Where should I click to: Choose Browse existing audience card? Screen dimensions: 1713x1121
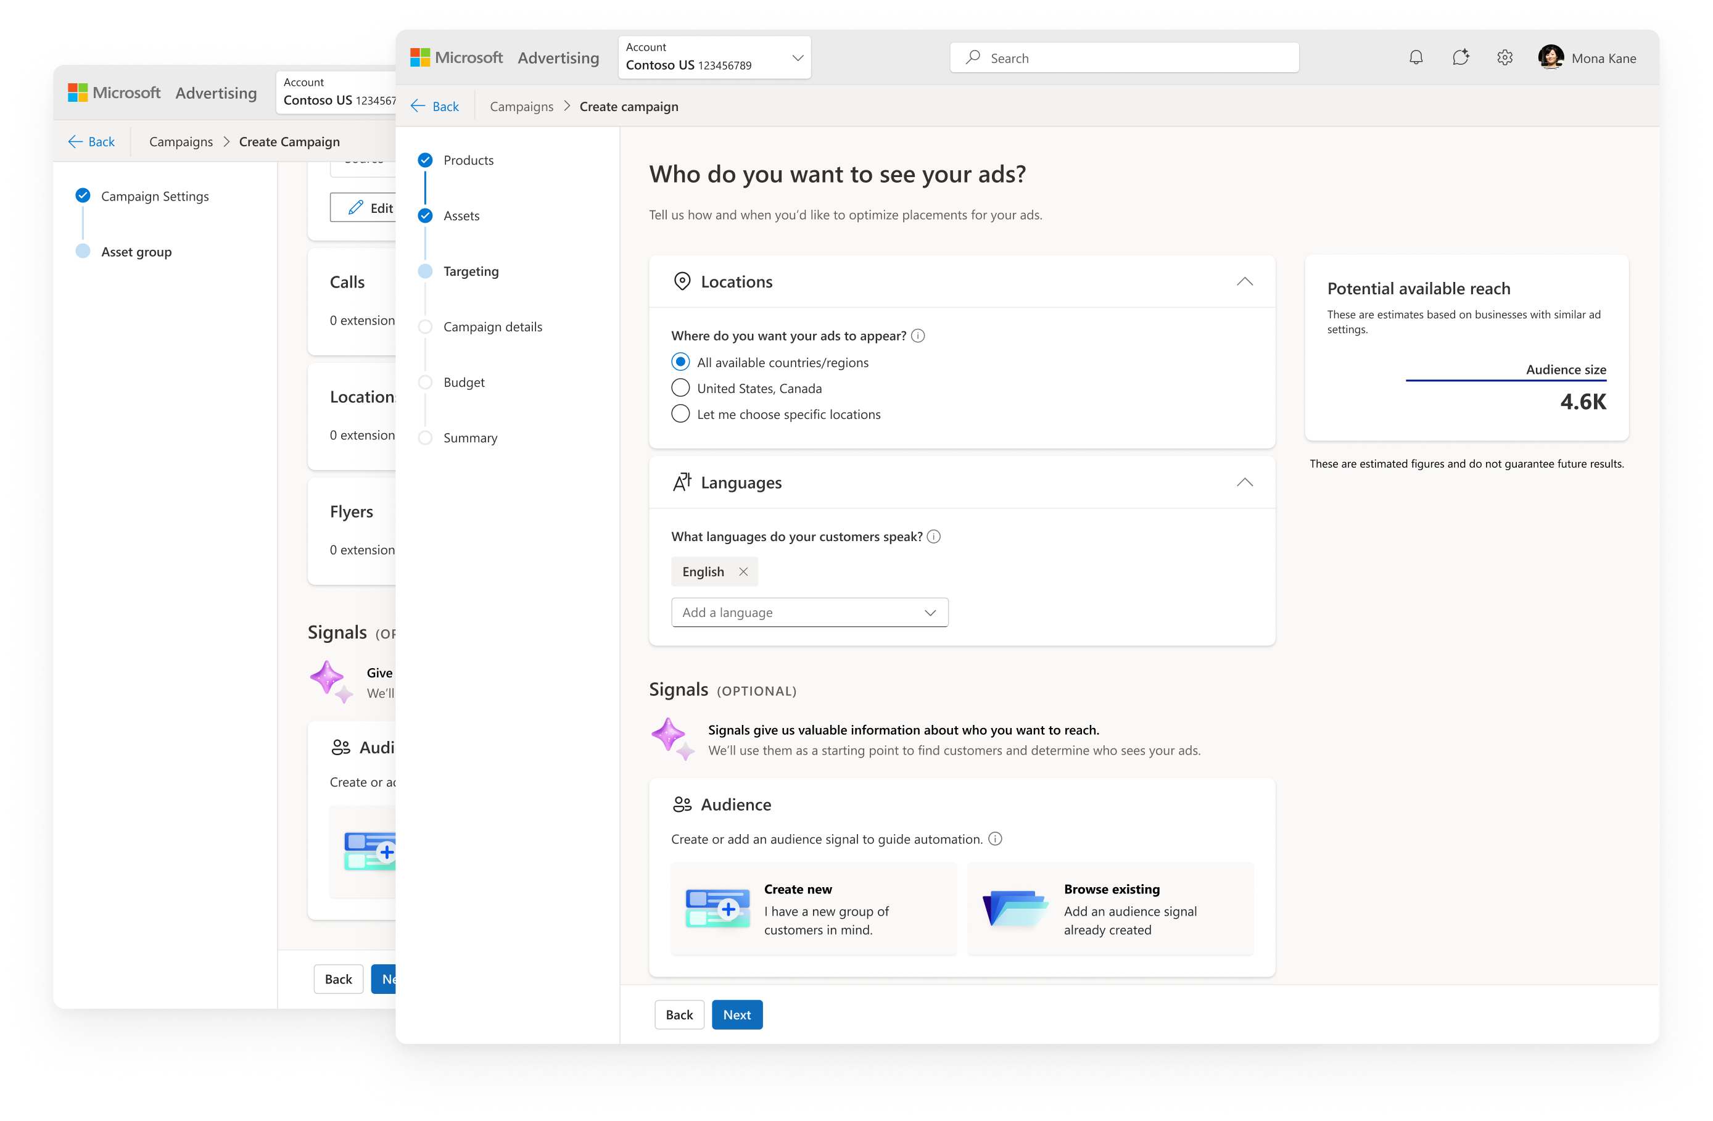click(x=1110, y=909)
